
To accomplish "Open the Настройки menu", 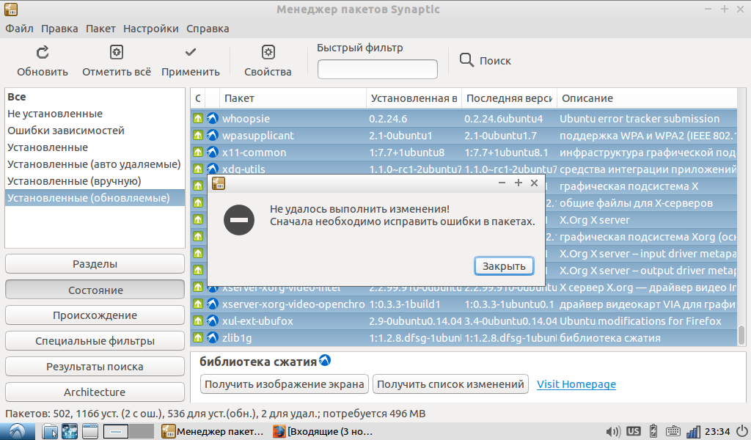I will (151, 29).
